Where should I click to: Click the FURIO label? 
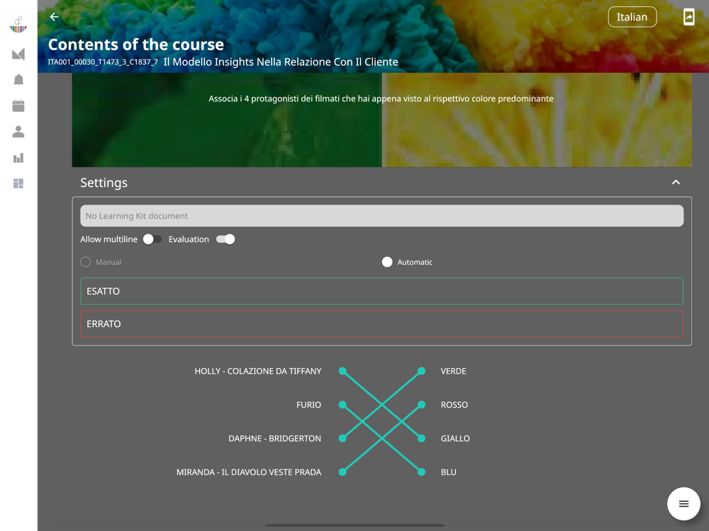point(309,404)
